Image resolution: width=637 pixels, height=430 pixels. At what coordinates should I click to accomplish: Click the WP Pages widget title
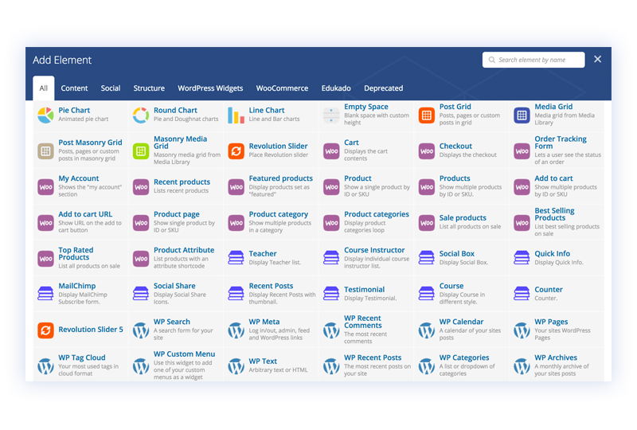551,322
